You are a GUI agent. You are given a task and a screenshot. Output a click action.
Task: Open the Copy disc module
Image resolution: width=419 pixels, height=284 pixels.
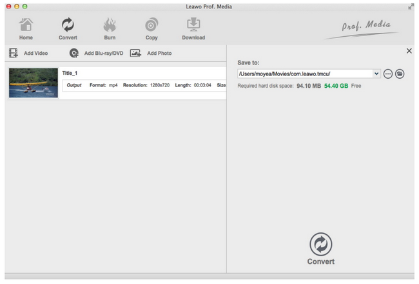151,28
